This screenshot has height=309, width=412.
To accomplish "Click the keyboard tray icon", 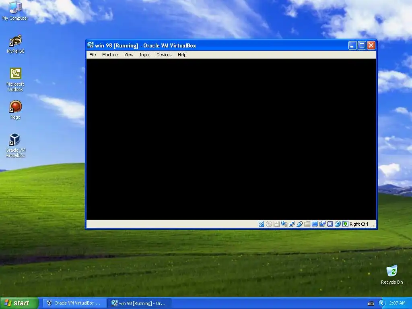I will 371,303.
